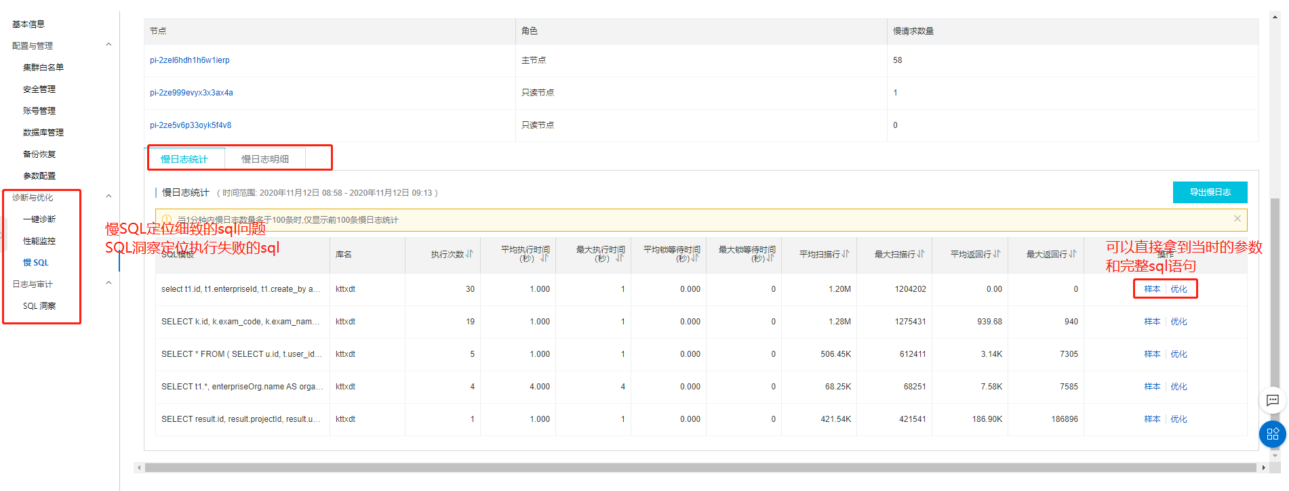
Task: Sort by 平均扫描行 column
Action: 845,254
